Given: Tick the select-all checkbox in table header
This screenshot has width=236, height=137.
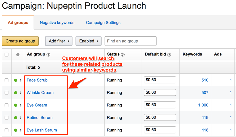Looking at the screenshot, I should pyautogui.click(x=7, y=55).
